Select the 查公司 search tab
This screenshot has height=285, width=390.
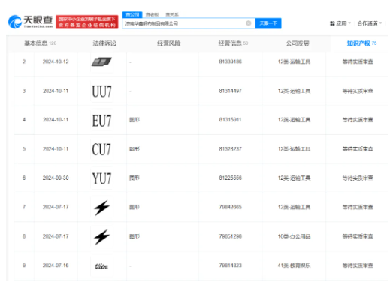pyautogui.click(x=132, y=14)
